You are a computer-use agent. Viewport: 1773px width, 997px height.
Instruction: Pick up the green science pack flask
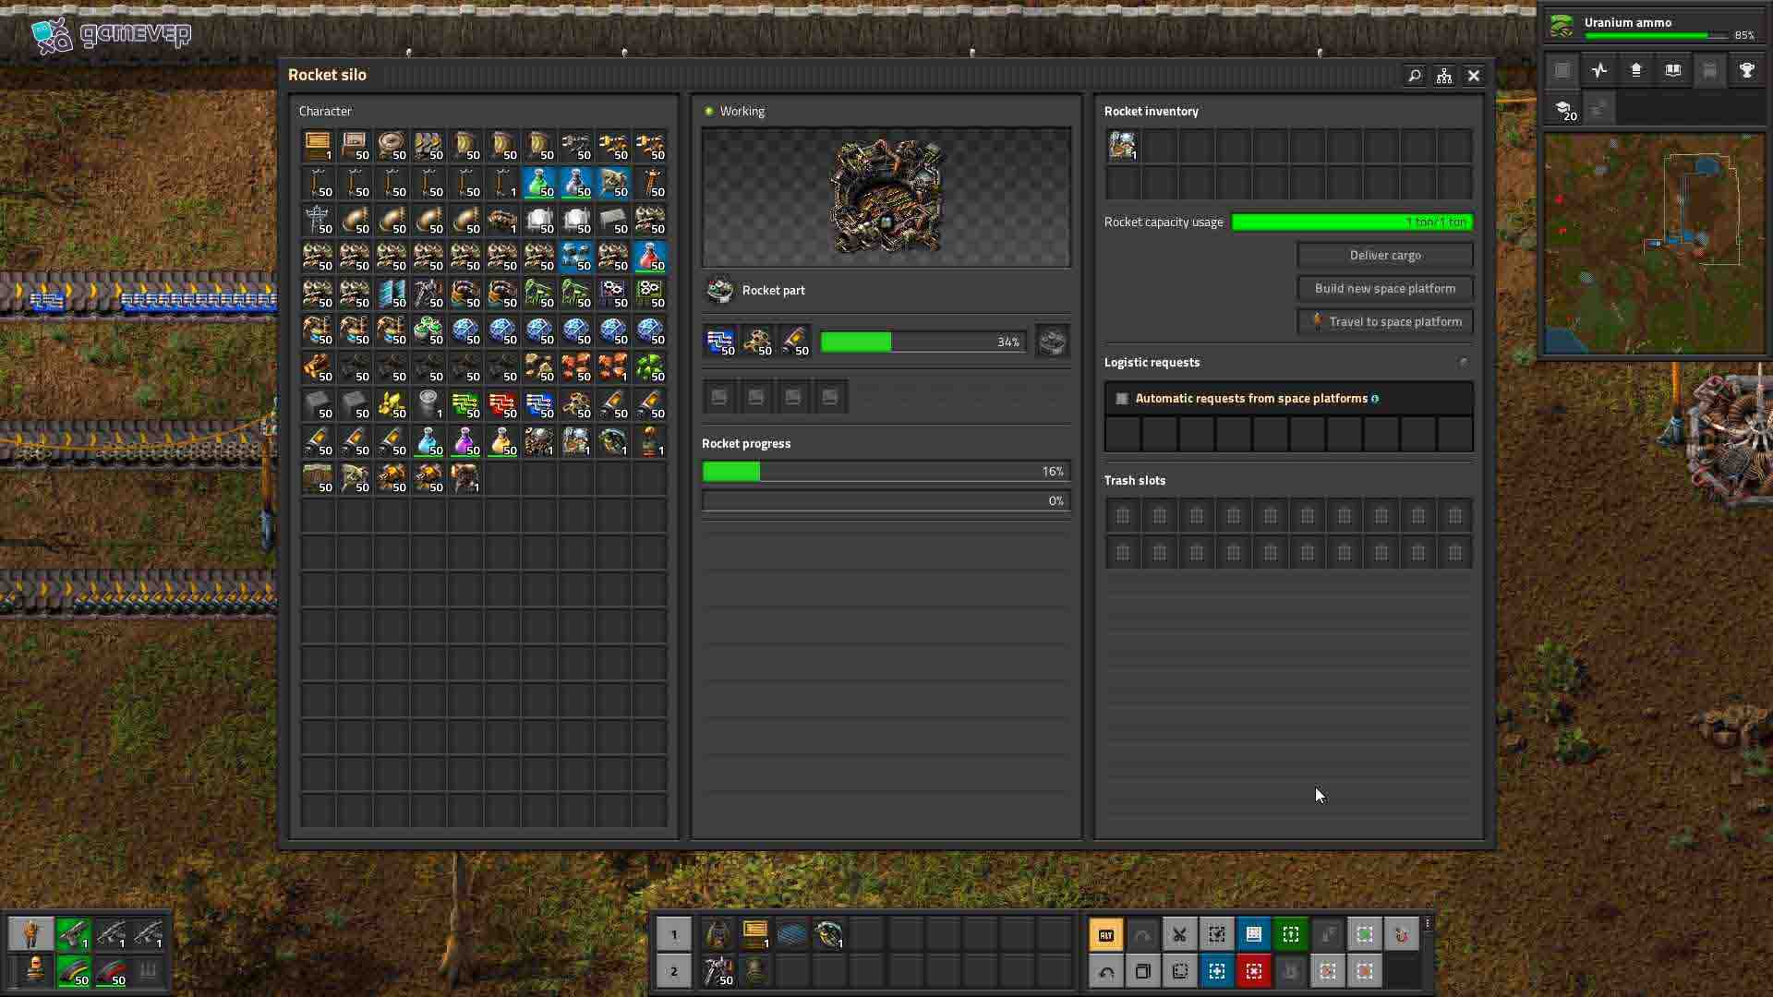click(x=539, y=184)
